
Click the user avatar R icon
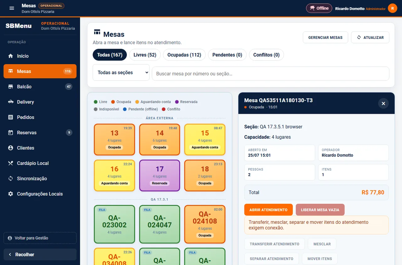pyautogui.click(x=392, y=8)
